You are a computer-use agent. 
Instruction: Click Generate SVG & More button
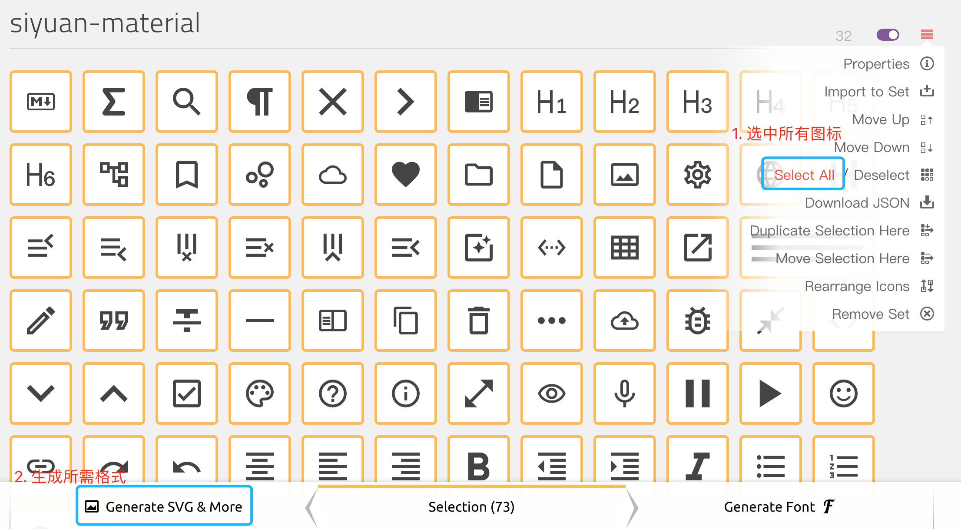click(165, 506)
